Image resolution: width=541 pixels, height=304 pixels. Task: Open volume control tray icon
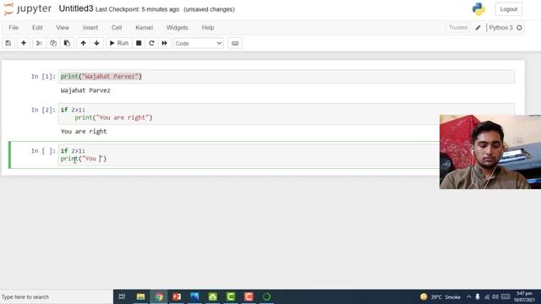tap(495, 296)
